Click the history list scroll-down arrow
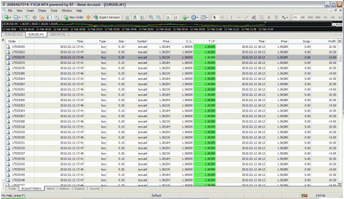344x199 pixels. (x=340, y=184)
